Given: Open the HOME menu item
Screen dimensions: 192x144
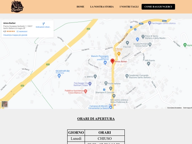Looking at the screenshot, I should 80,7.
